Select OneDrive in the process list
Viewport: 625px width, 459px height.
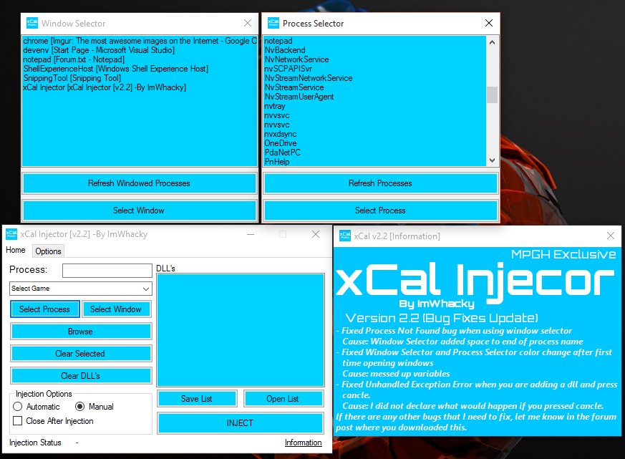374,143
